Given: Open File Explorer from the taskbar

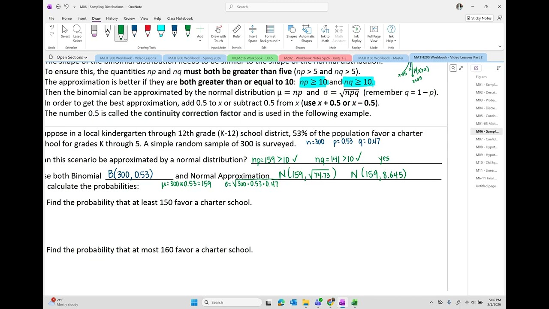Looking at the screenshot, I should (x=305, y=302).
